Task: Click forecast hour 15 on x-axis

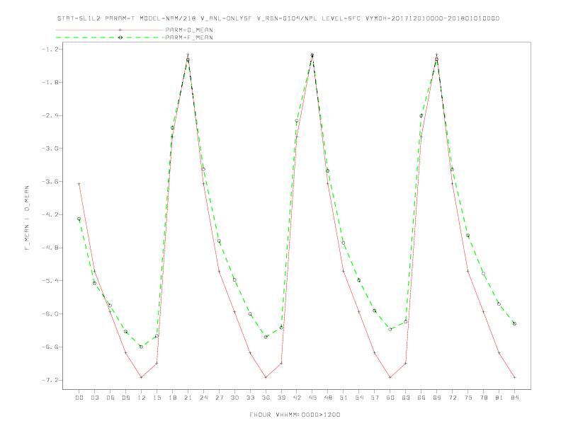Action: 157,398
